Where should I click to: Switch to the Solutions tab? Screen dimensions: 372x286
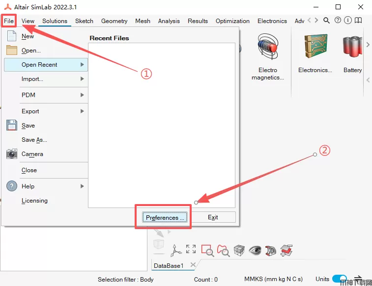(x=55, y=21)
